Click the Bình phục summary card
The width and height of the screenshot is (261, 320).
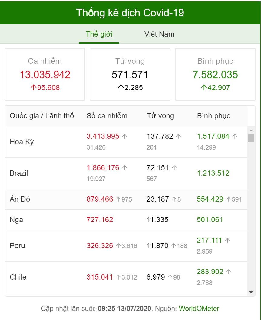point(215,74)
